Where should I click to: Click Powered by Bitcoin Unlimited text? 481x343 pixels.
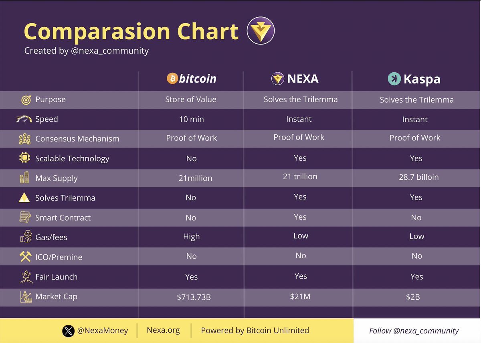tap(255, 331)
